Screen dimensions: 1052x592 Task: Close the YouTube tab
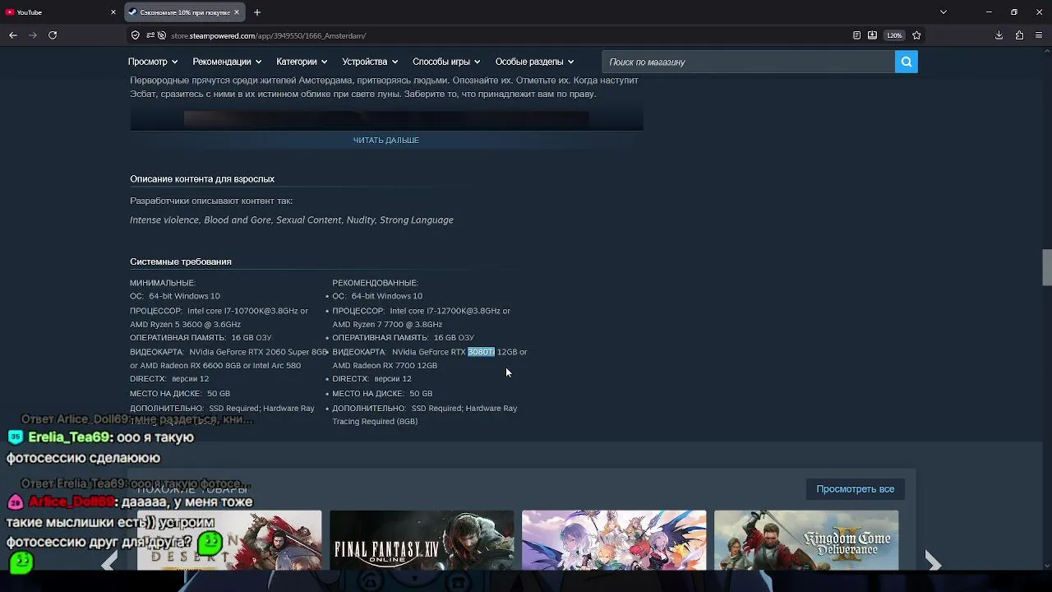click(113, 12)
